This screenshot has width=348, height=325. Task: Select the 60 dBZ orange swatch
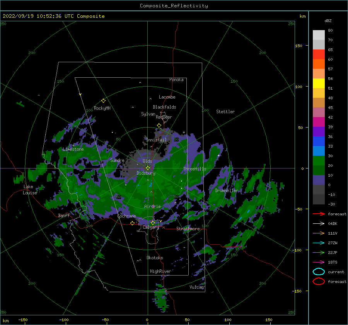pos(319,64)
